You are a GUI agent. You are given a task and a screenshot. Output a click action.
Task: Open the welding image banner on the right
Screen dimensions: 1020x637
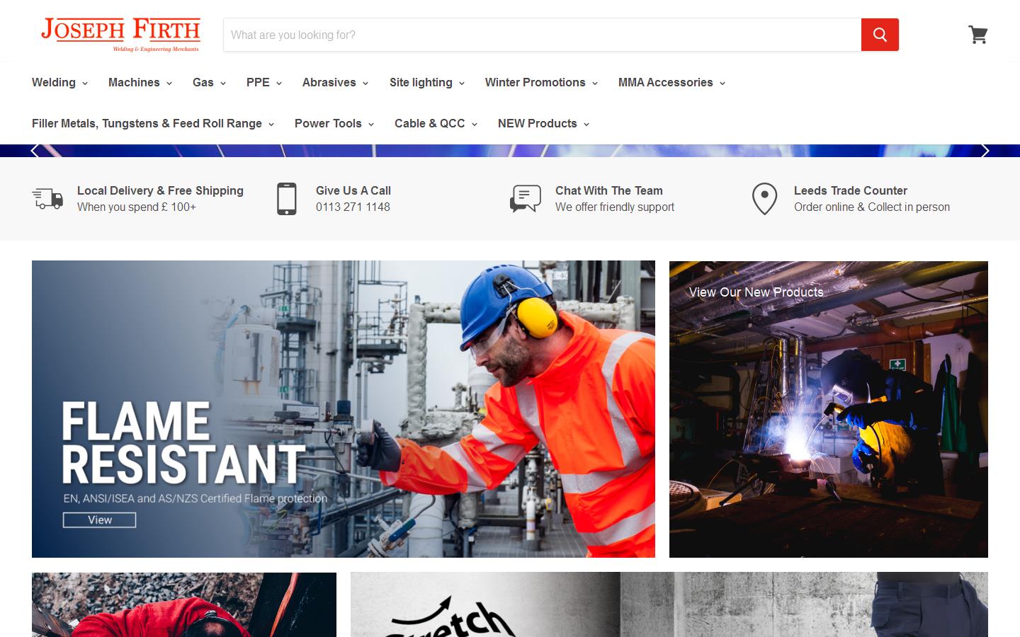pos(828,408)
